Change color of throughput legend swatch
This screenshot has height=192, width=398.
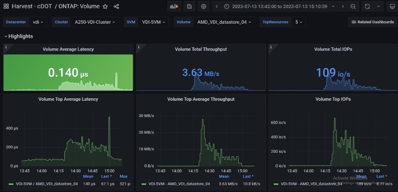coord(144,184)
